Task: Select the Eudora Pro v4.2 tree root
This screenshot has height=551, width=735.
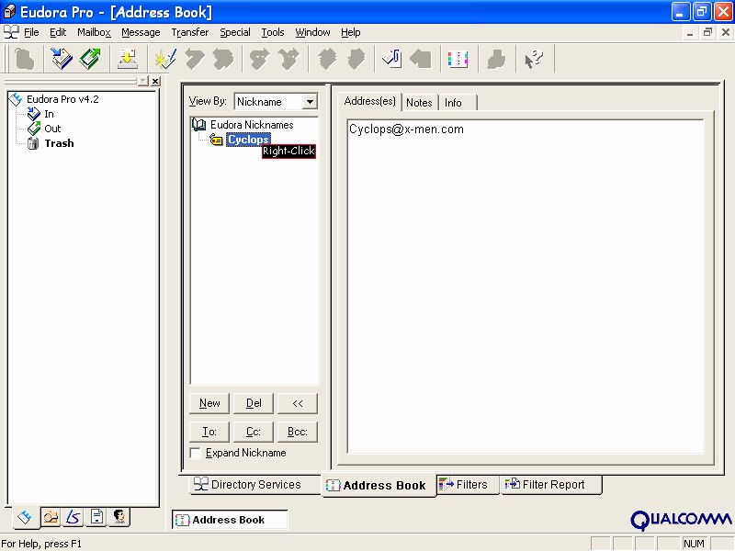Action: click(62, 99)
